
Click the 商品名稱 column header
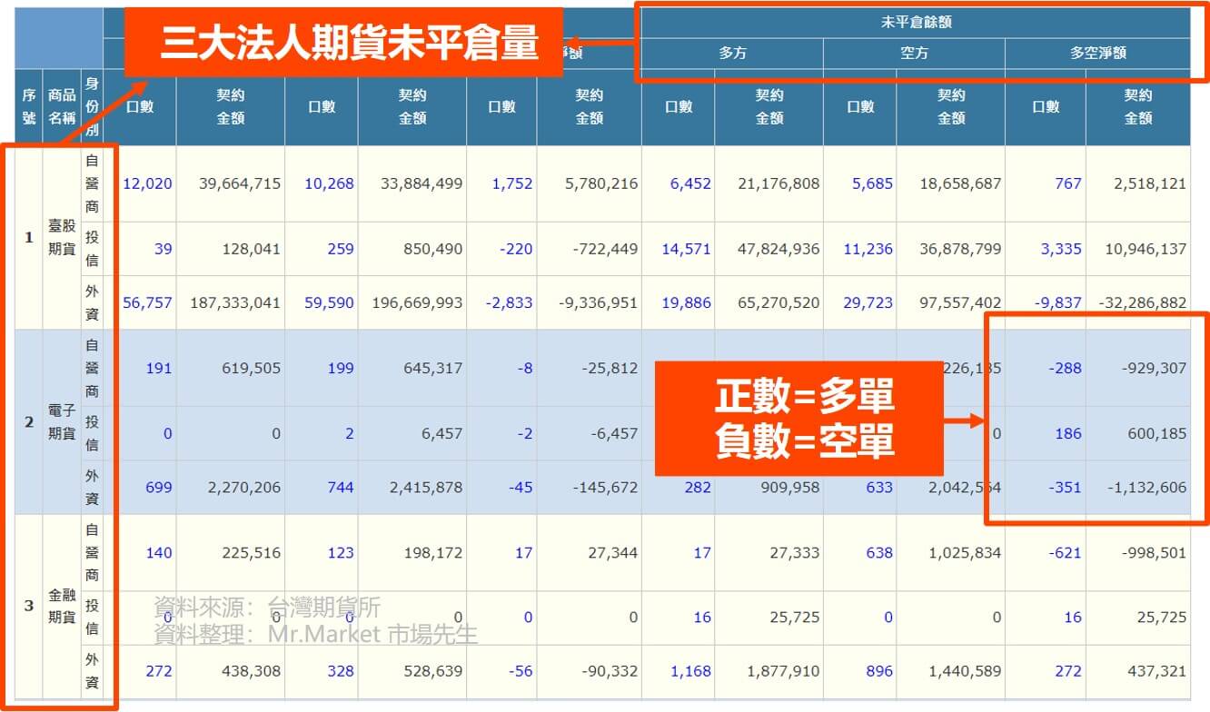click(x=62, y=107)
